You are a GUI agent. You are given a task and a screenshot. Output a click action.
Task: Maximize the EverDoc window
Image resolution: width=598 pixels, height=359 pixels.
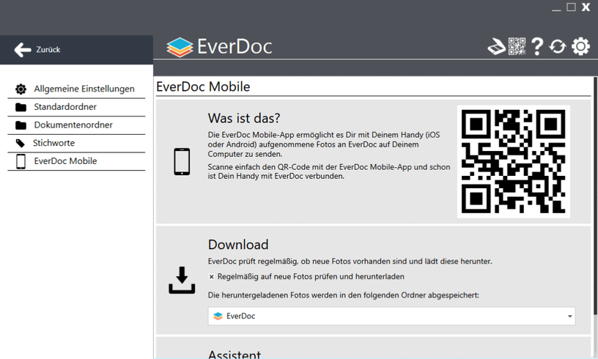click(x=572, y=7)
